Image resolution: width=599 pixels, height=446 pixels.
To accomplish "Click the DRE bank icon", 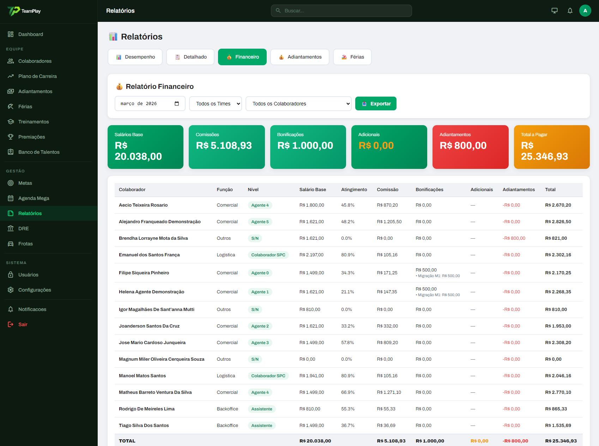I will click(11, 228).
